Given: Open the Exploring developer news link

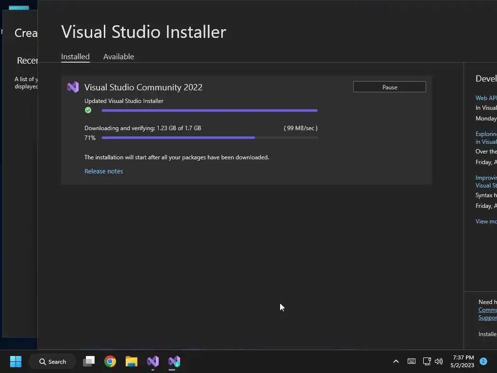Looking at the screenshot, I should 486,137.
